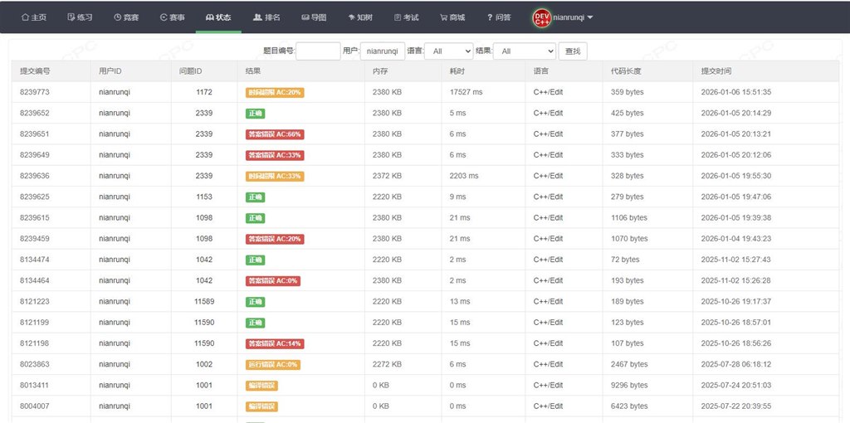
Task: Click the 查找 search button
Action: [x=573, y=51]
